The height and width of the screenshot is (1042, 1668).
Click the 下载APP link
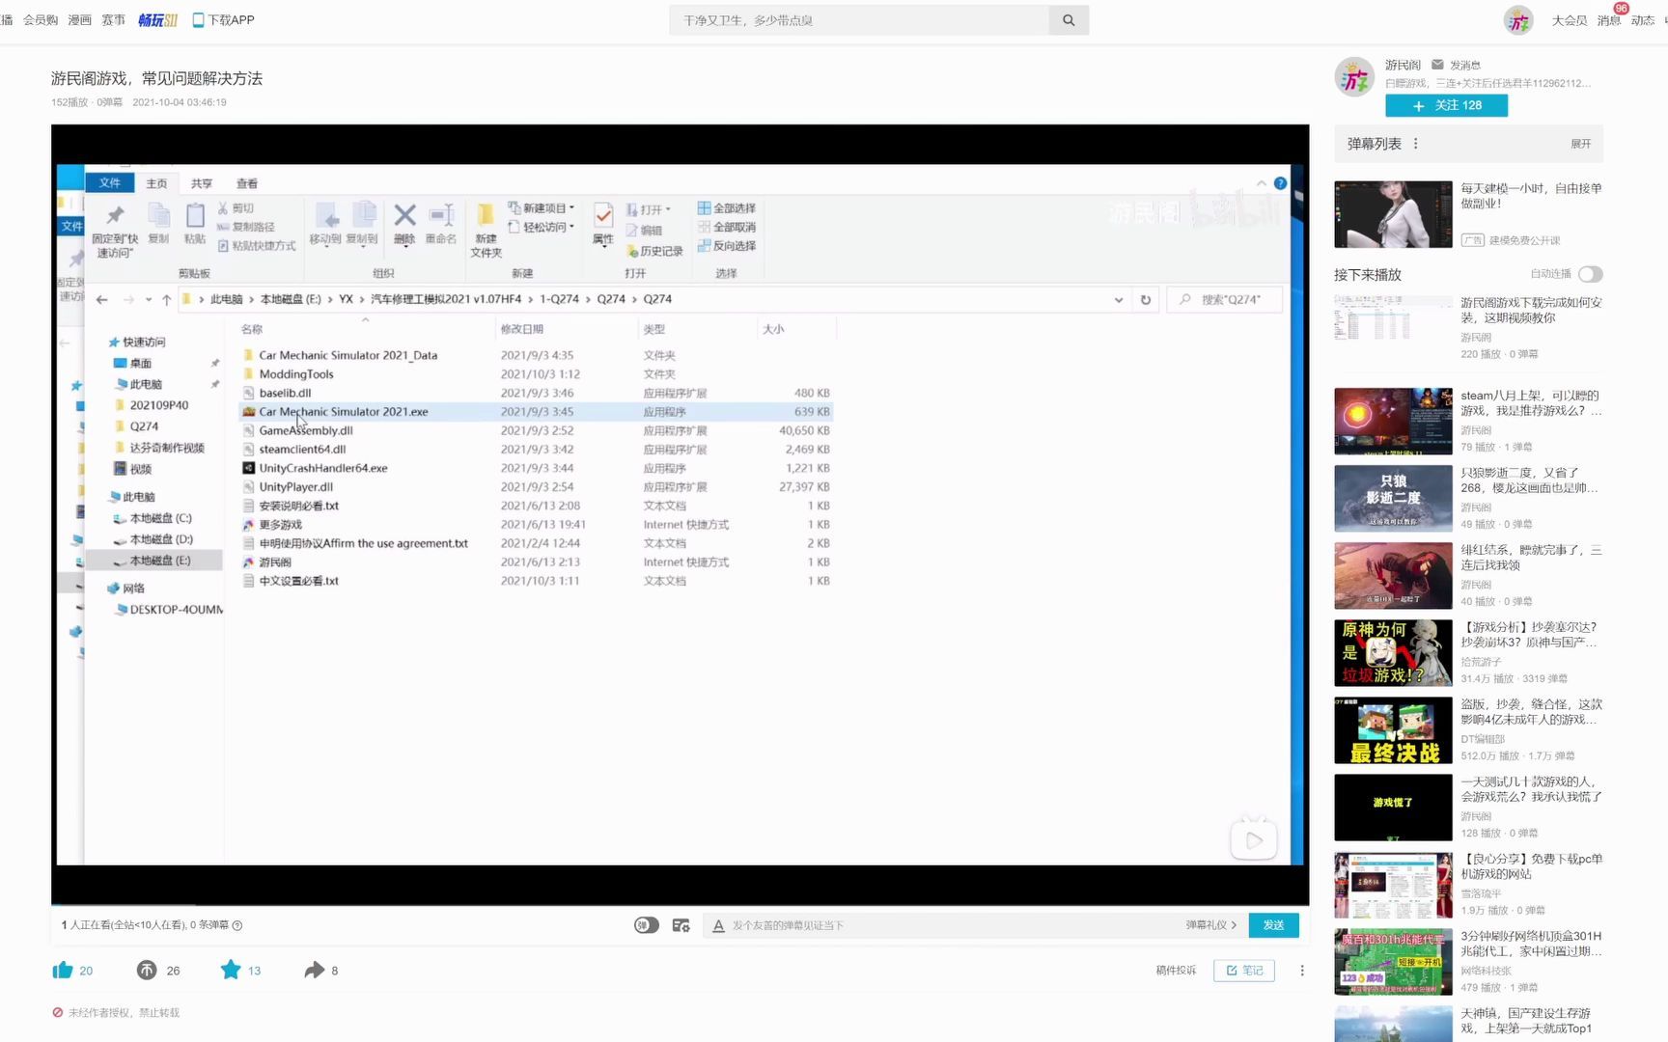click(232, 20)
